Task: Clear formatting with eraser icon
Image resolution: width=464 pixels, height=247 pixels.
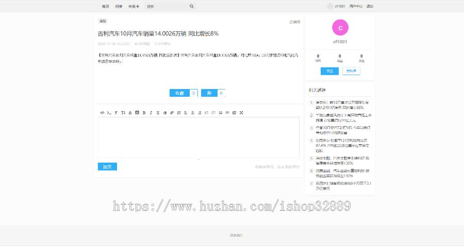Action: (165, 113)
